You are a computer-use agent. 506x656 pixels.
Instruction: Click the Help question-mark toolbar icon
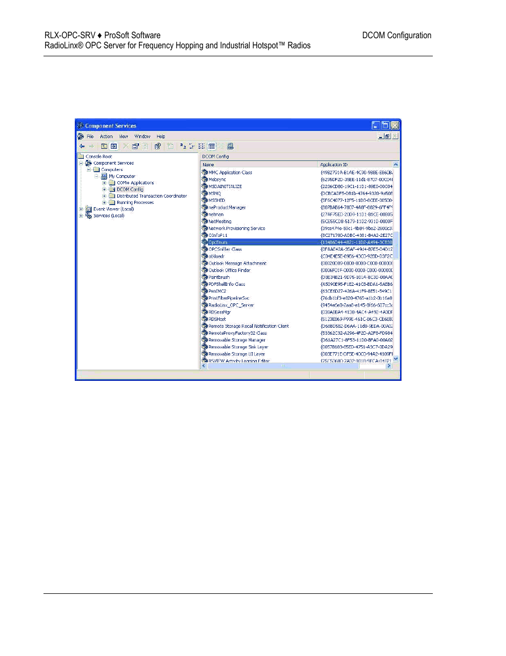point(158,146)
